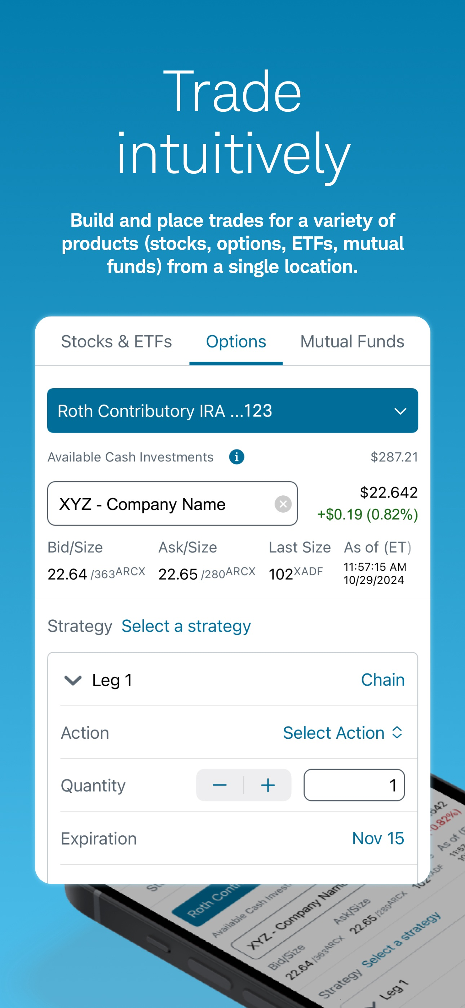This screenshot has height=1008, width=465.
Task: Click the 22.65 ask price value
Action: (178, 574)
